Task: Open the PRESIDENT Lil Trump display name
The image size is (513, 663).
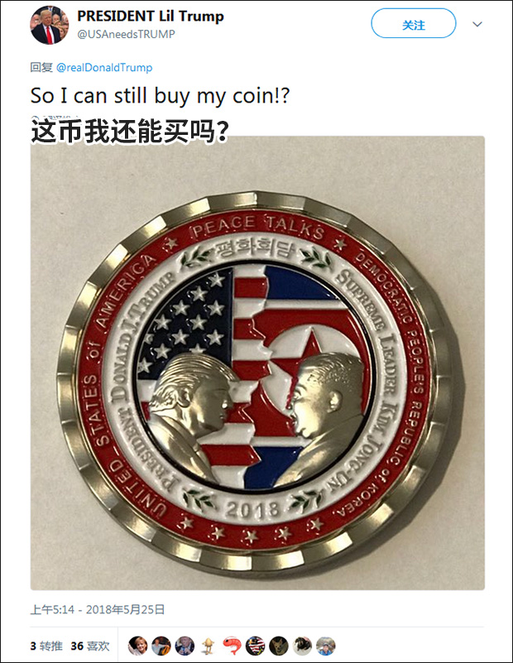Action: point(151,17)
